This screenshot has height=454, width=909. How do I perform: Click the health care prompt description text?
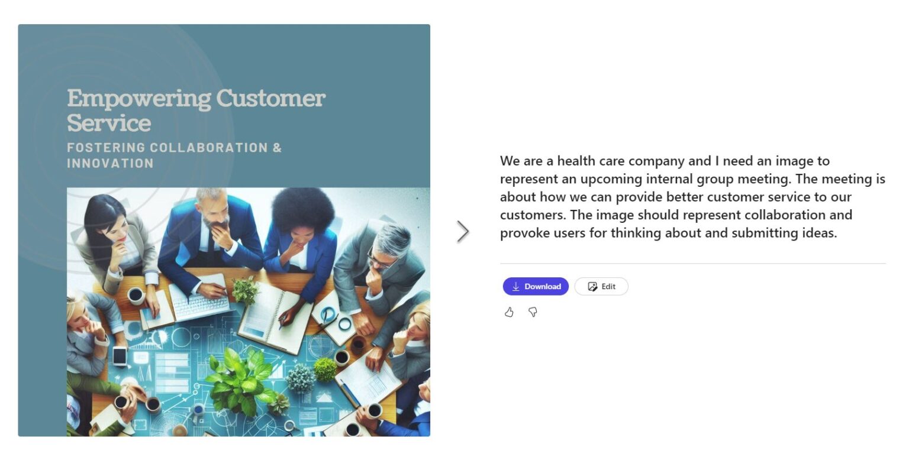point(692,196)
